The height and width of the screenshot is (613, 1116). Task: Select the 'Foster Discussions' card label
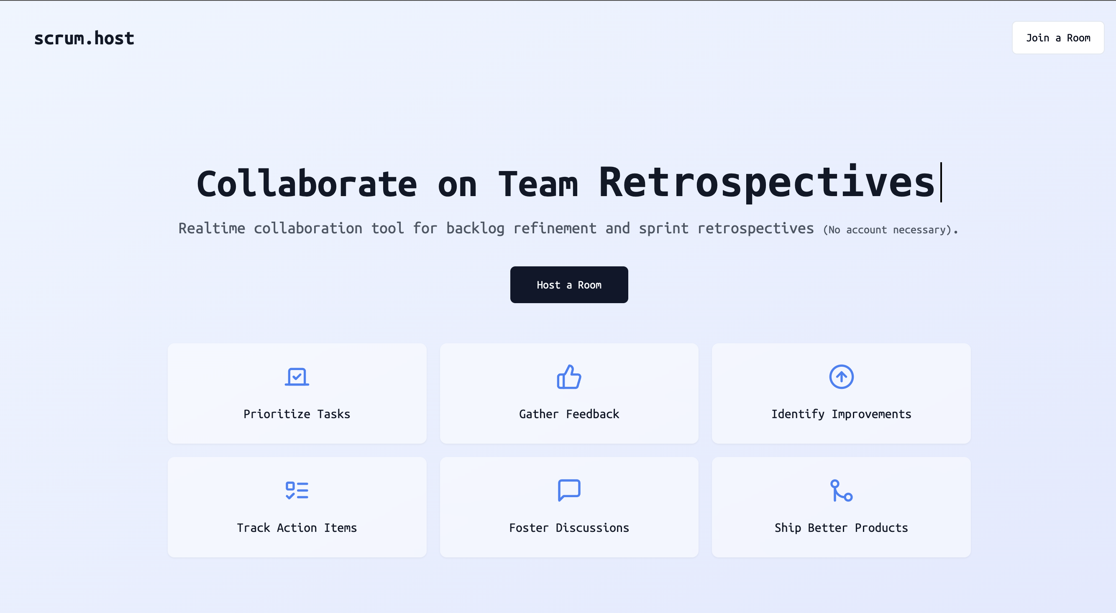click(569, 528)
